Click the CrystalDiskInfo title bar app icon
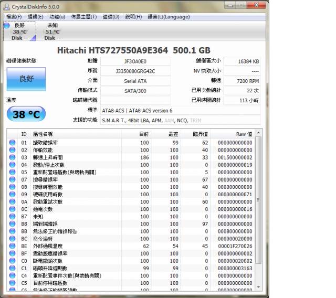This screenshot has width=336, height=298. (6, 6)
